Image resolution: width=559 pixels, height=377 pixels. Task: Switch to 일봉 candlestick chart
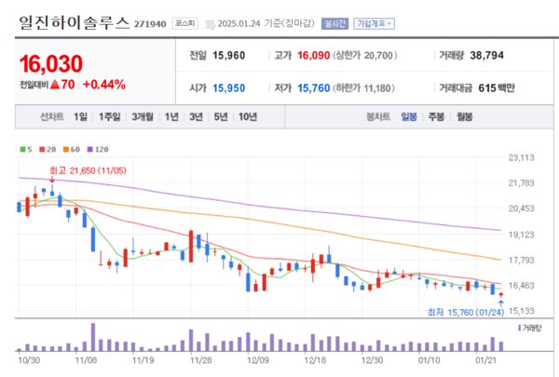click(x=409, y=116)
